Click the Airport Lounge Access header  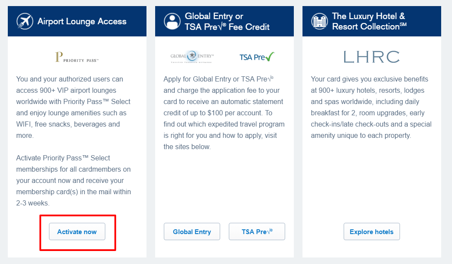(77, 21)
